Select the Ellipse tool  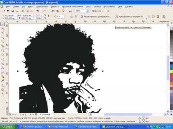[3, 55]
